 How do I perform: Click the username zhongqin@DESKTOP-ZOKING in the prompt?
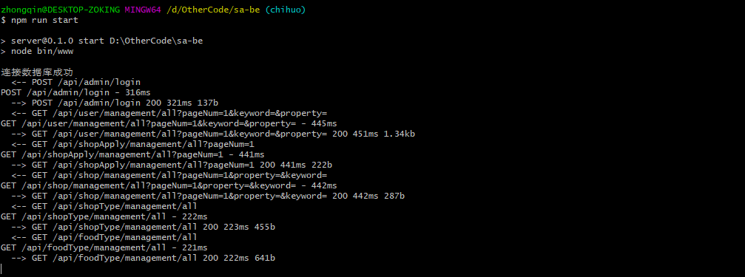(61, 10)
